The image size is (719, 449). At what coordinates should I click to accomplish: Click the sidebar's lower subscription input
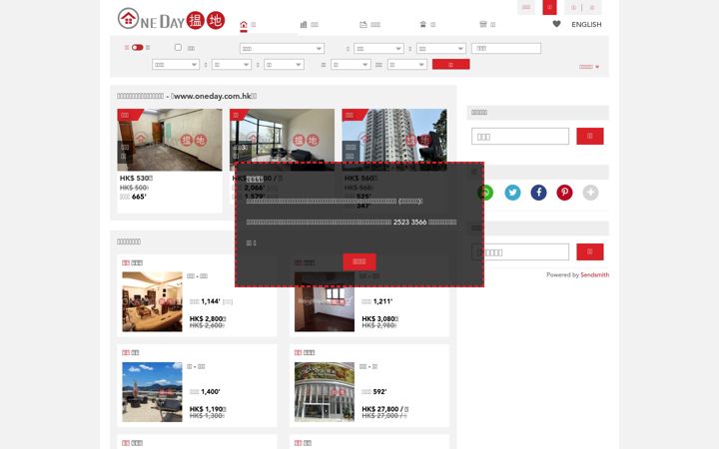(520, 252)
